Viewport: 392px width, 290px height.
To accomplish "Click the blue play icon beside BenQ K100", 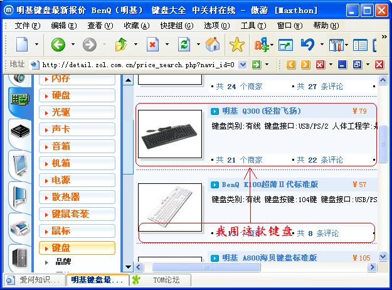I will [215, 185].
